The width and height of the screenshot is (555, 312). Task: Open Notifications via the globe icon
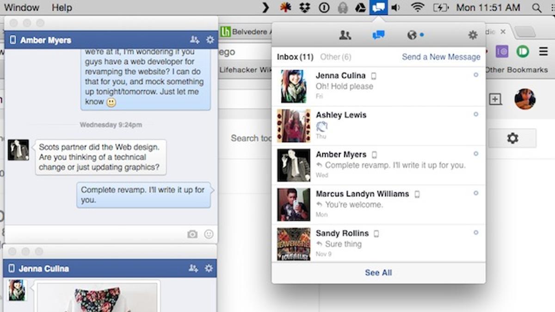coord(412,35)
